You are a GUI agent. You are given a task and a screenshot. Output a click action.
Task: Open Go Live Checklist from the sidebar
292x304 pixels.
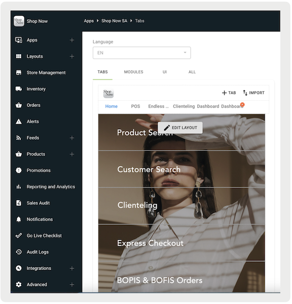tap(44, 236)
